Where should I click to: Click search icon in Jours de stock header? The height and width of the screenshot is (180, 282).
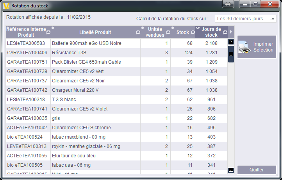225,32
